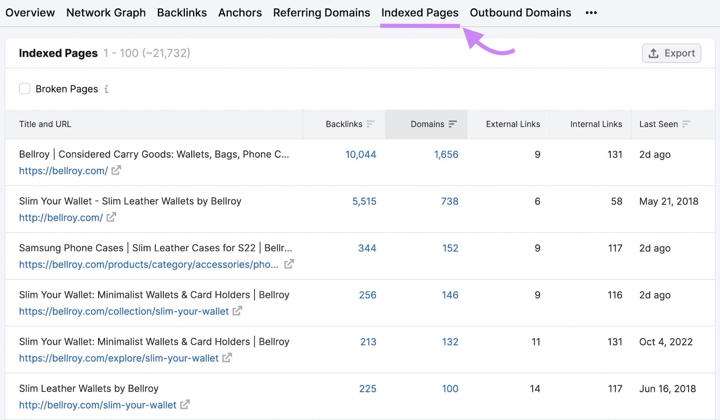Screen dimensions: 720x420
Task: Click the 1,656 domains count link
Action: (446, 154)
